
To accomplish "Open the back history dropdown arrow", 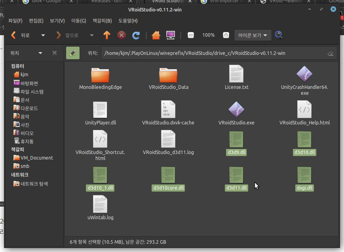I will [x=43, y=35].
